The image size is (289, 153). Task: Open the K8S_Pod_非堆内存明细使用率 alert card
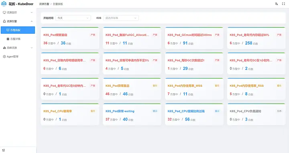pos(70,63)
